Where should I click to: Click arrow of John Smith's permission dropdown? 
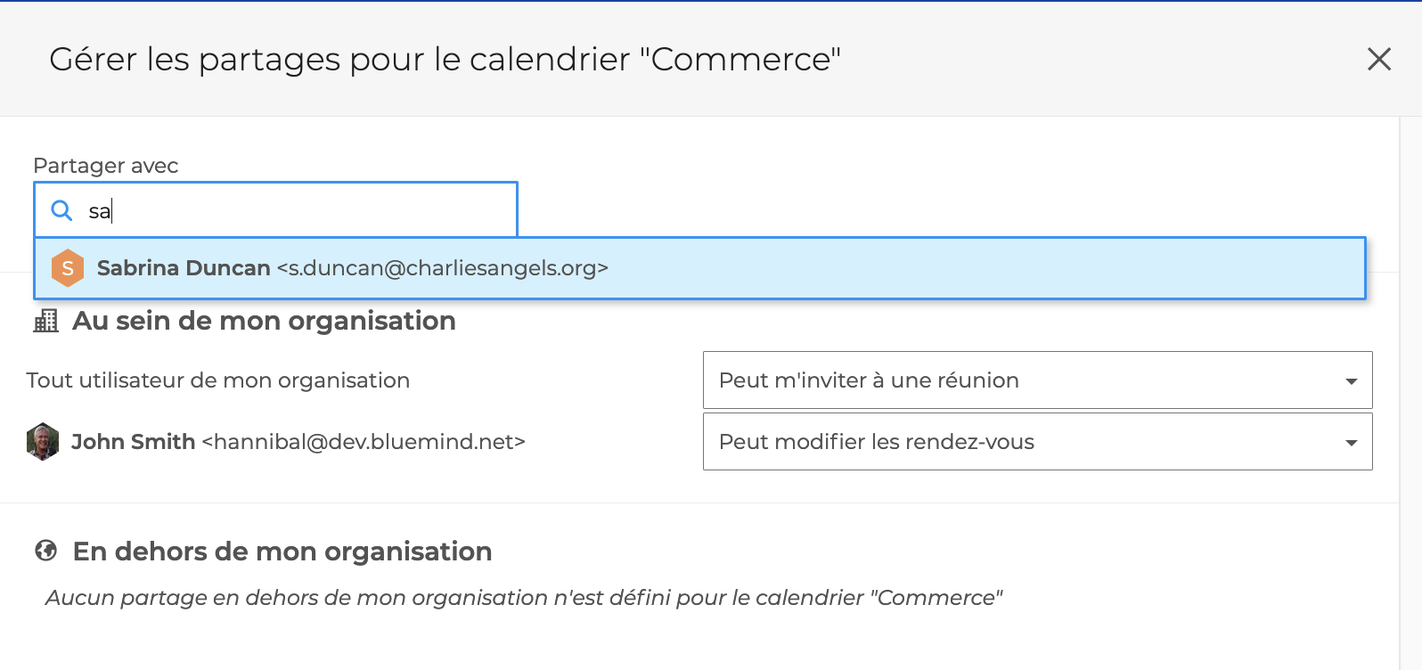1352,443
